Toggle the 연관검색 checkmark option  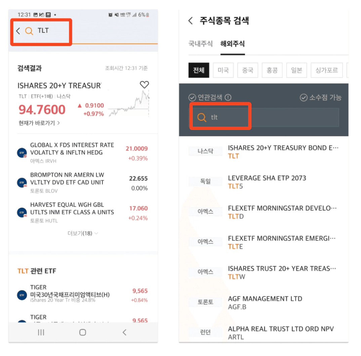tap(192, 97)
